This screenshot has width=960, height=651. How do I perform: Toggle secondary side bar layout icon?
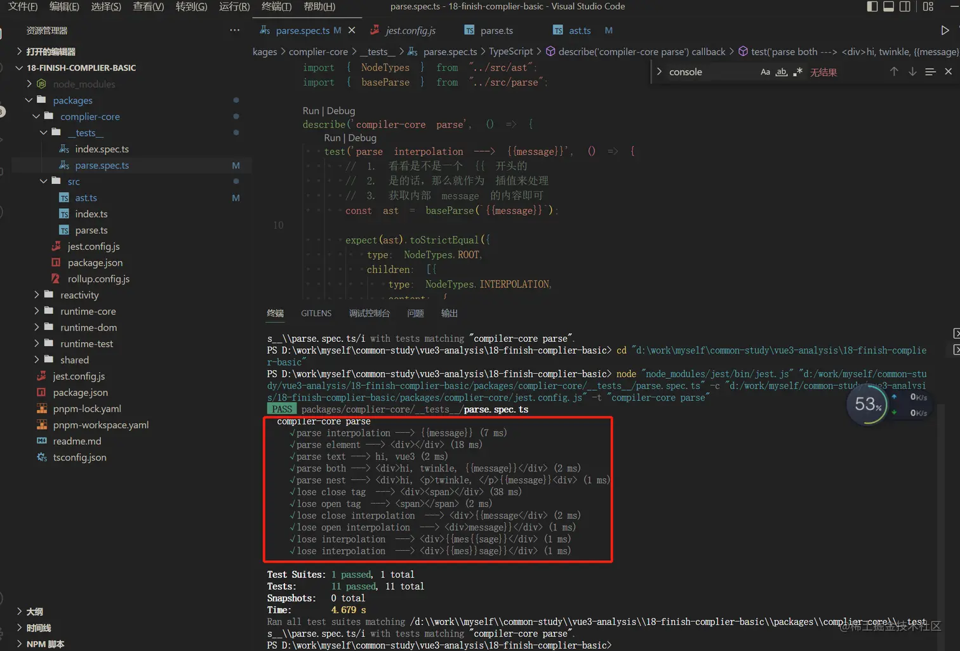(x=905, y=6)
